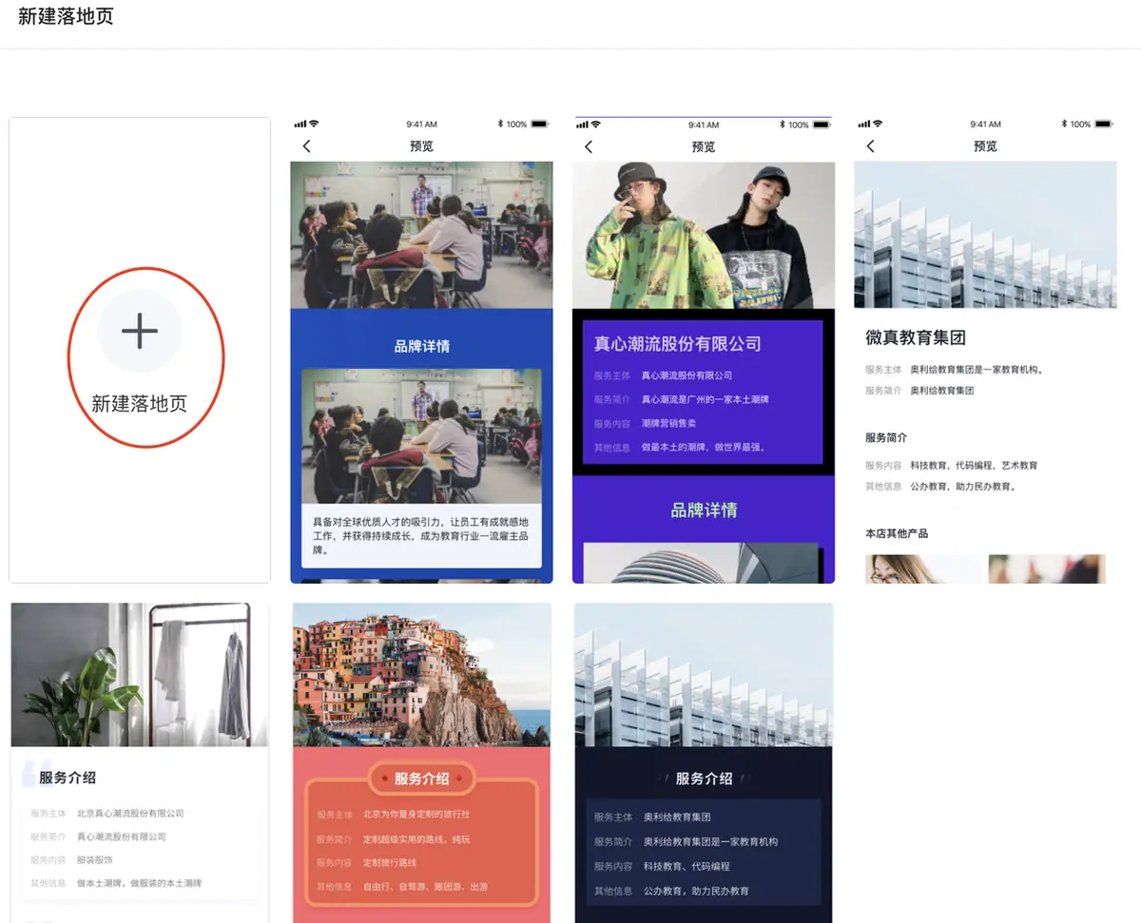Click 预览 title in the classroom template
Viewport: 1141px width, 923px height.
[421, 146]
